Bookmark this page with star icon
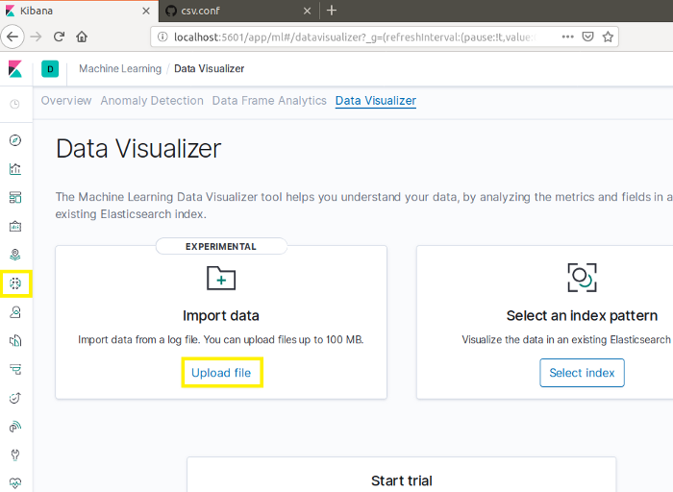 (608, 37)
